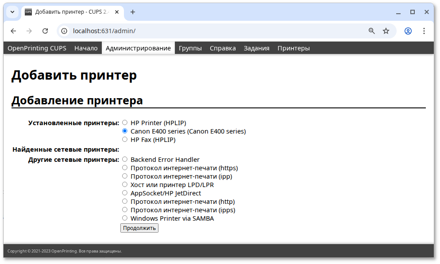
Task: Select the HP Printer (HPLIP) radio button
Action: pyautogui.click(x=125, y=122)
